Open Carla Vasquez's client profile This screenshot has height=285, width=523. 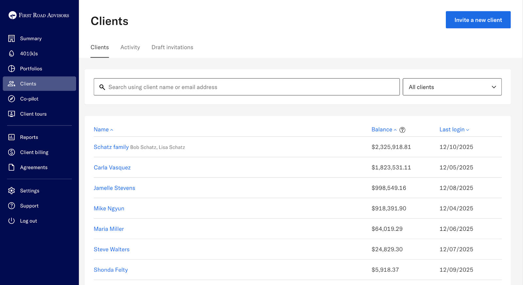(112, 168)
